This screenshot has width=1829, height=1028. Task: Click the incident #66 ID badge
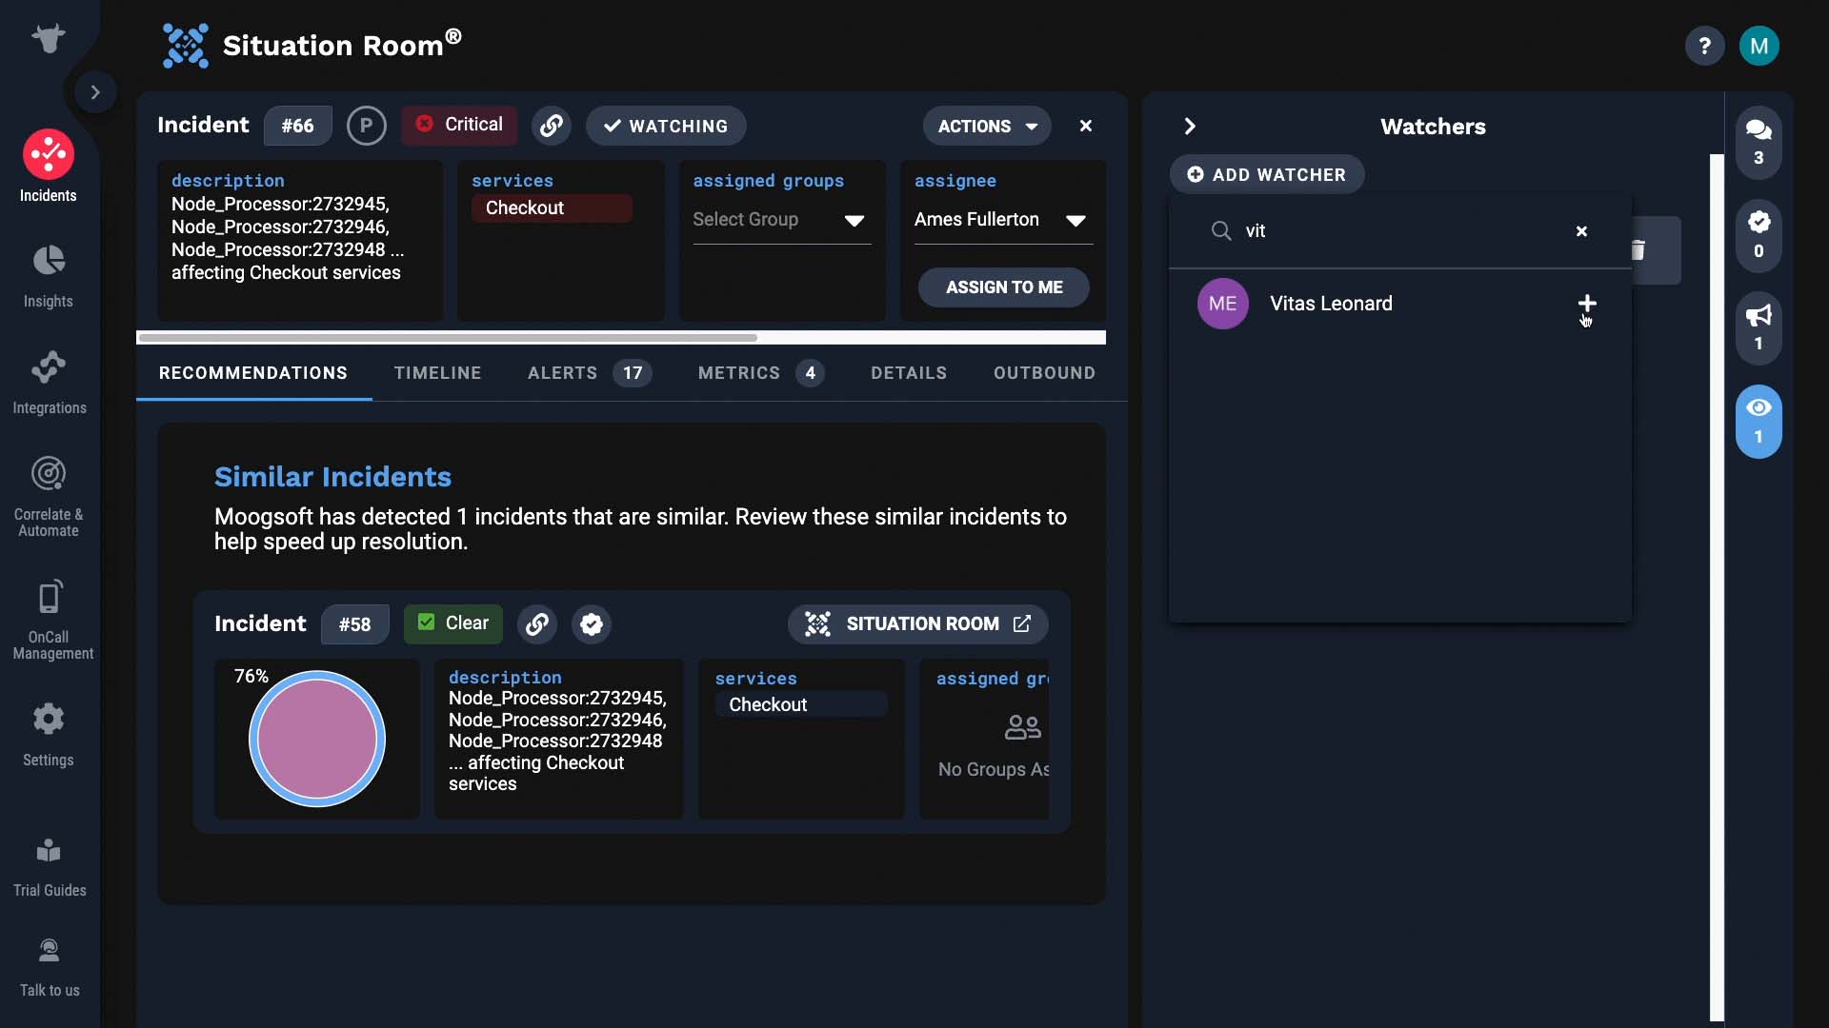[297, 126]
